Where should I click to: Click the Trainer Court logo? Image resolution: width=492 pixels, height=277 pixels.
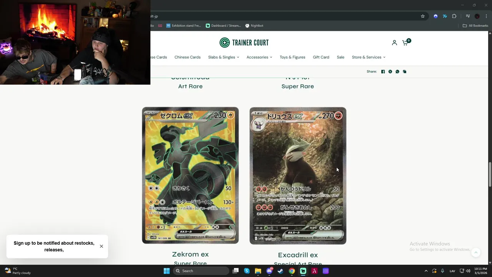click(244, 43)
